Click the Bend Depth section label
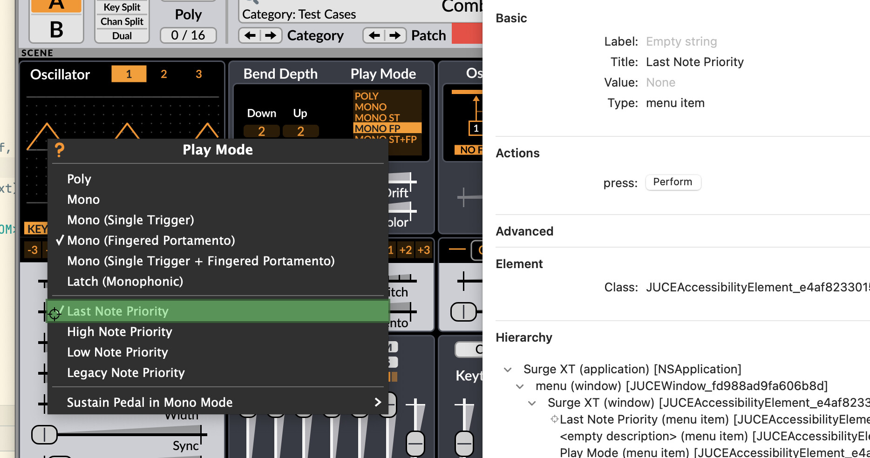Viewport: 870px width, 458px height. point(280,74)
